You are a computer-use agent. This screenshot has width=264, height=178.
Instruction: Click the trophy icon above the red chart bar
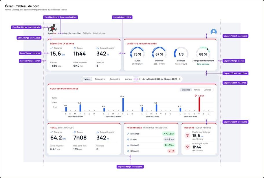pos(196,96)
